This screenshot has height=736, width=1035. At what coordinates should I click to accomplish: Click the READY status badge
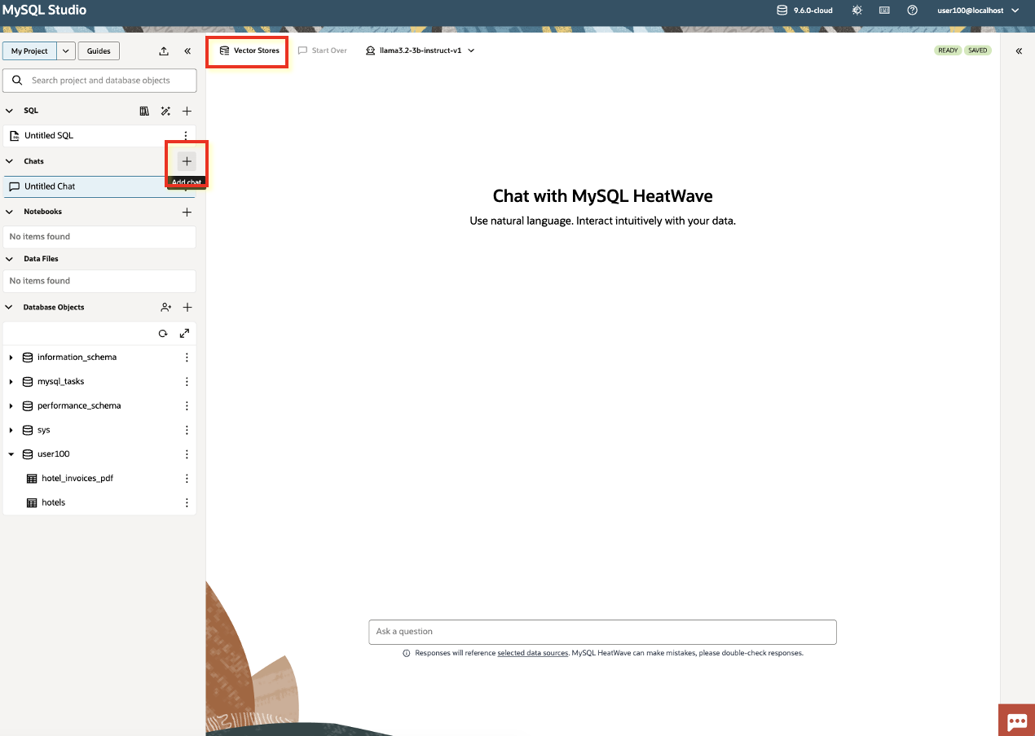(x=948, y=50)
